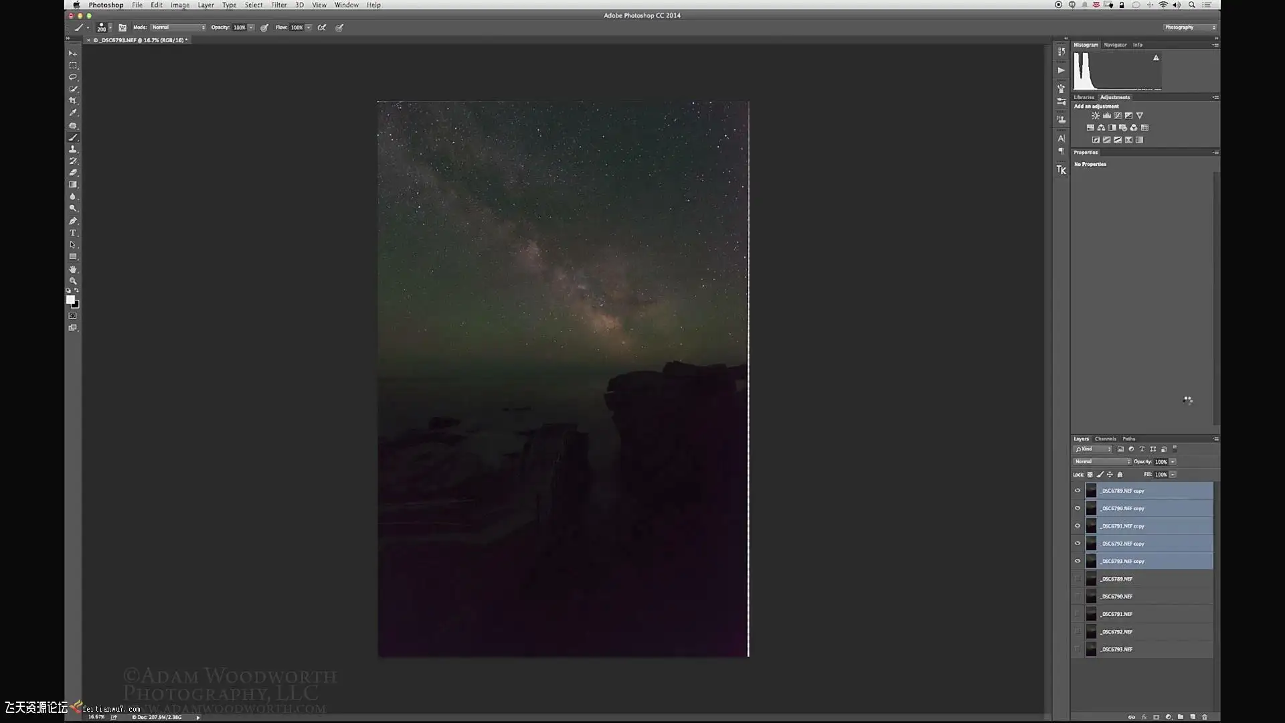Switch to the Navigator panel tab
1285x723 pixels.
pyautogui.click(x=1115, y=45)
